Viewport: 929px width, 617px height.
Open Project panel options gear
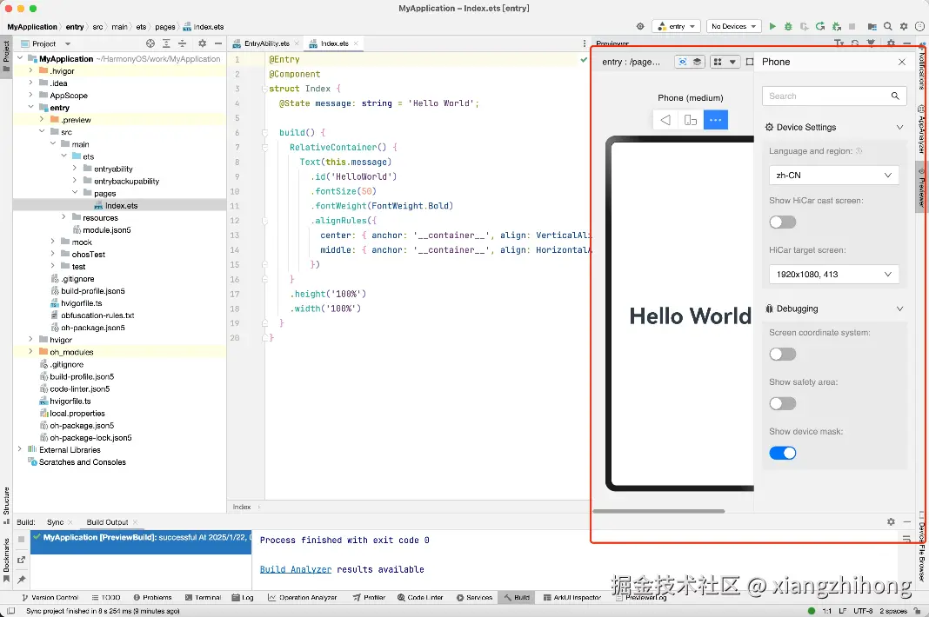pos(202,43)
